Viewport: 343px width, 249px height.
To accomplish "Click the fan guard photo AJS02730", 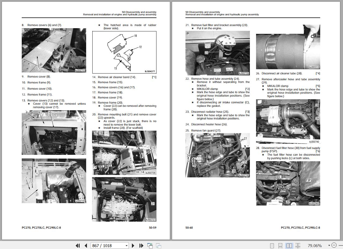I will (217, 155).
